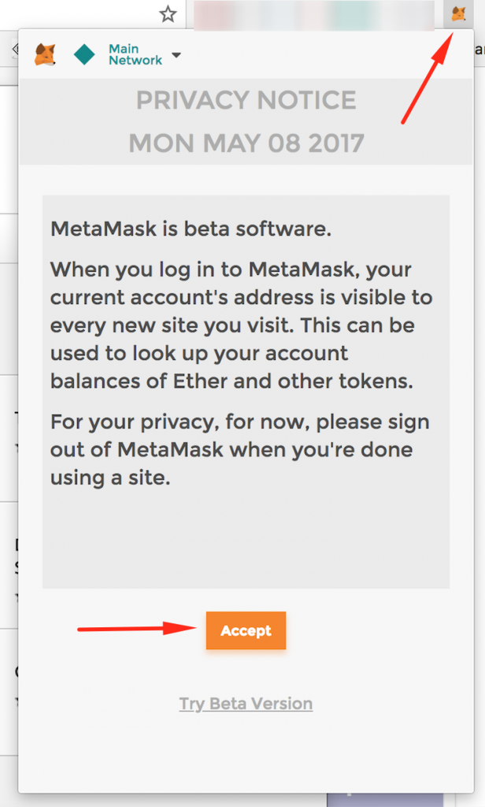The image size is (485, 807).
Task: Click the MON MAY 08 2017 date heading
Action: 246,143
